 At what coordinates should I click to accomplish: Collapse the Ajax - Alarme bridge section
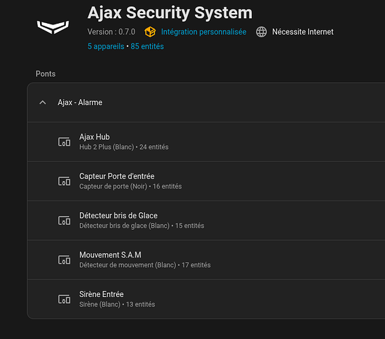[x=43, y=102]
